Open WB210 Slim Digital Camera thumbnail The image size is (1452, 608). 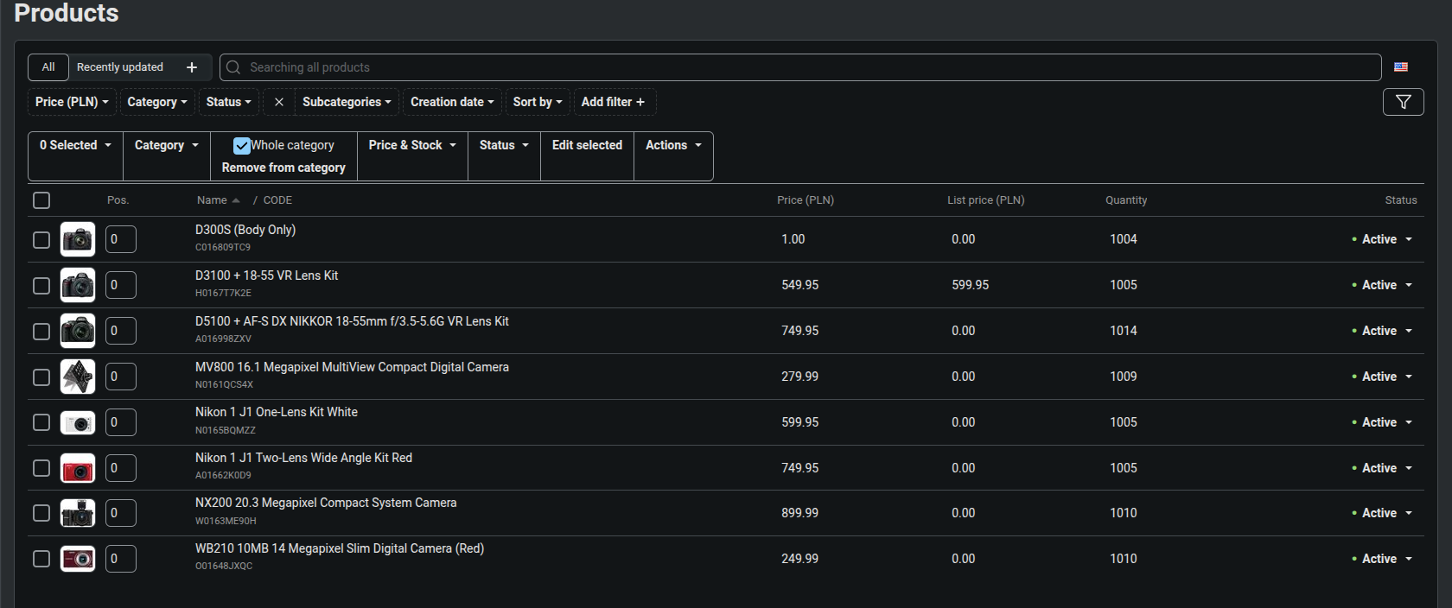point(78,559)
